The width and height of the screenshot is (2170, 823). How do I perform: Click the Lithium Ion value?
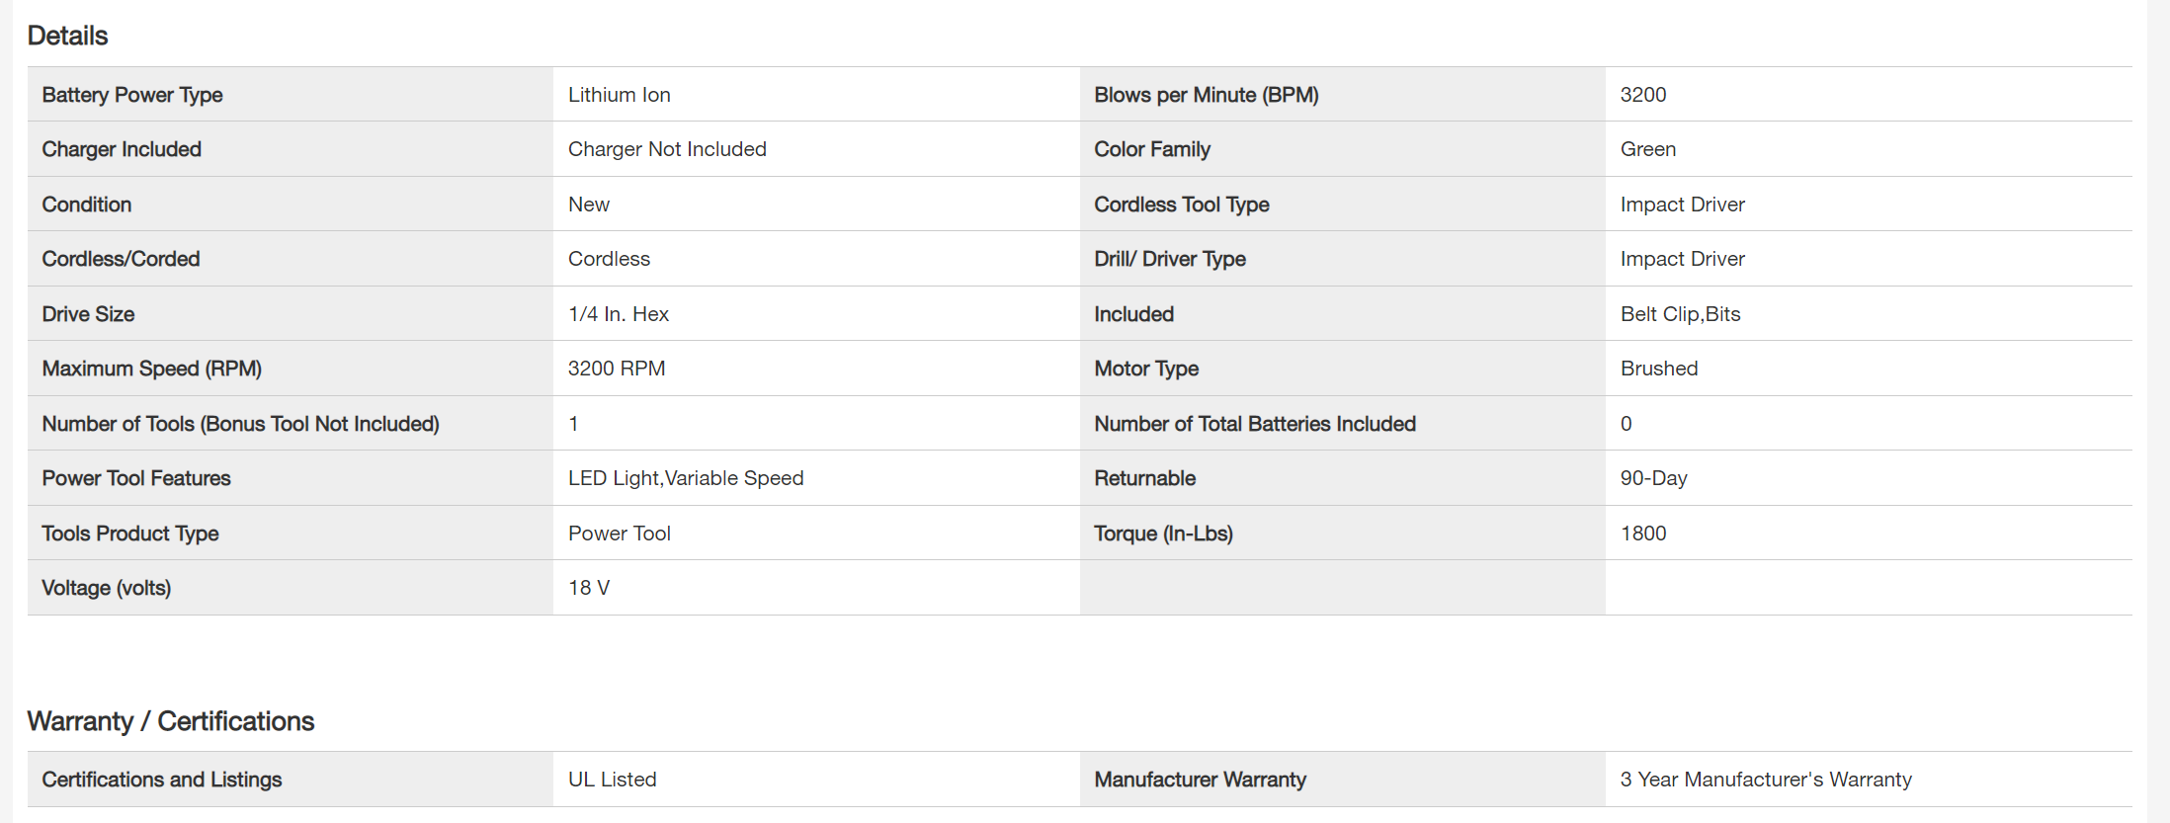[x=619, y=95]
